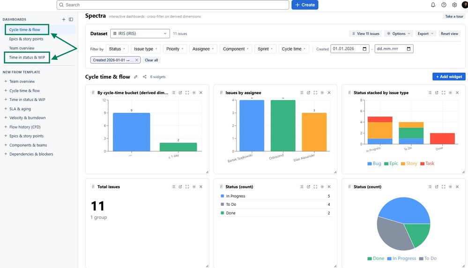Start the Take a tour guide
The image size is (468, 268).
454,16
